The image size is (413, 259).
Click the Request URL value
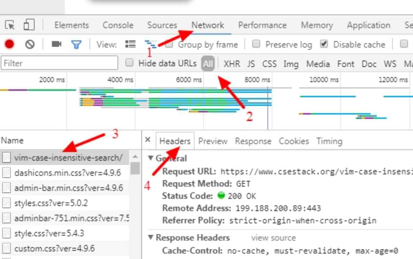(x=317, y=171)
